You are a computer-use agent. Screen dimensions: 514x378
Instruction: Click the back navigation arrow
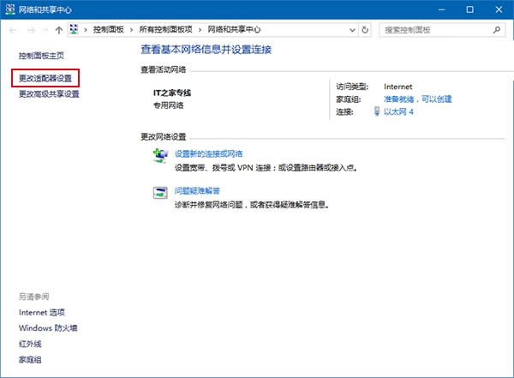[14, 30]
